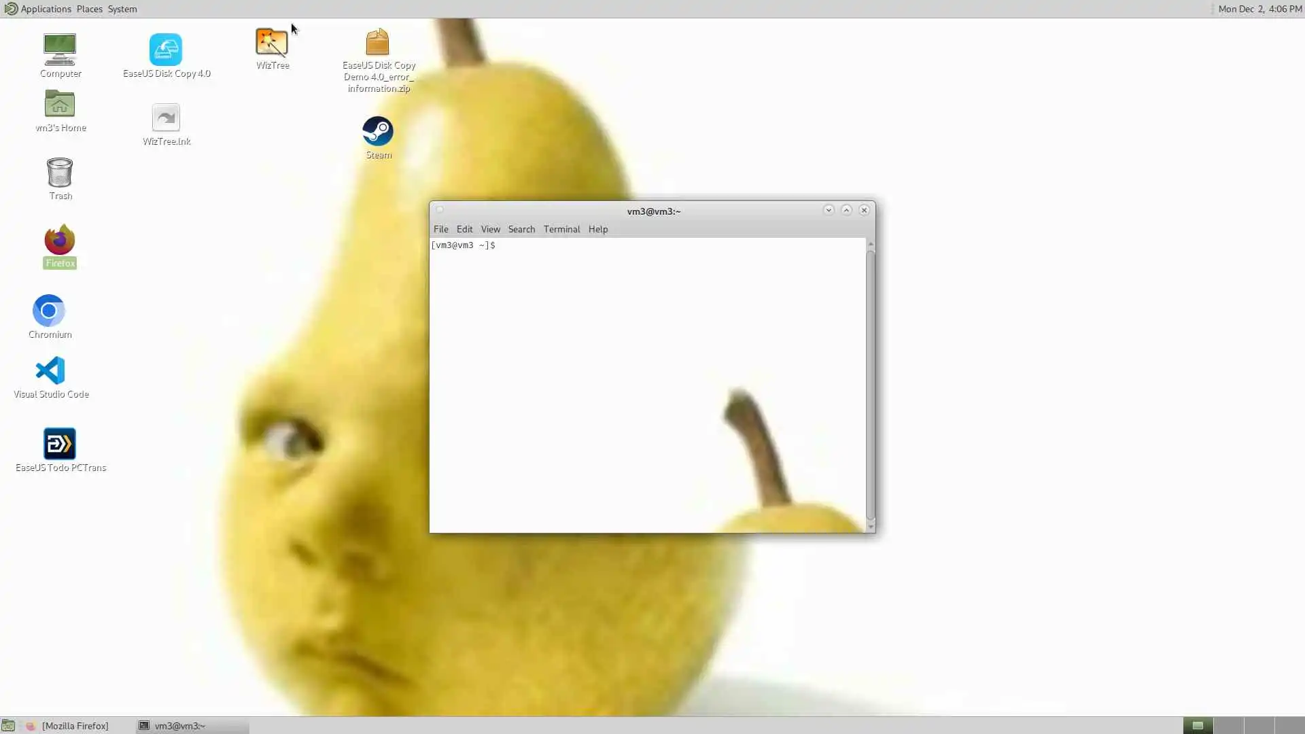Open EaseUS Disk Copy 4.0 icon
The width and height of the screenshot is (1305, 734).
[x=166, y=50]
